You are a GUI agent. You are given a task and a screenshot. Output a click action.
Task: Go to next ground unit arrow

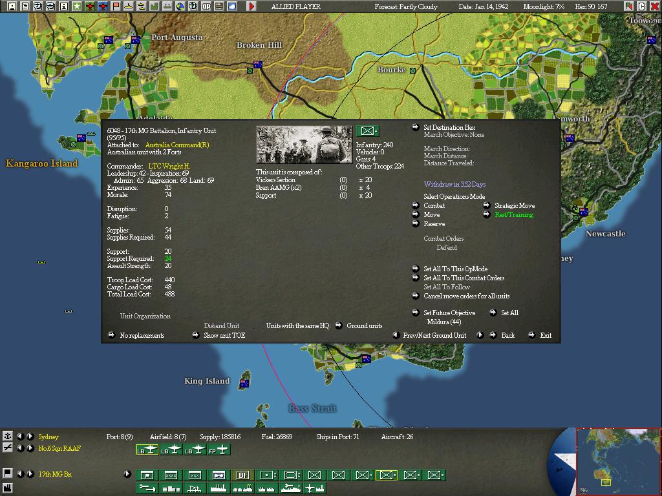pyautogui.click(x=480, y=335)
